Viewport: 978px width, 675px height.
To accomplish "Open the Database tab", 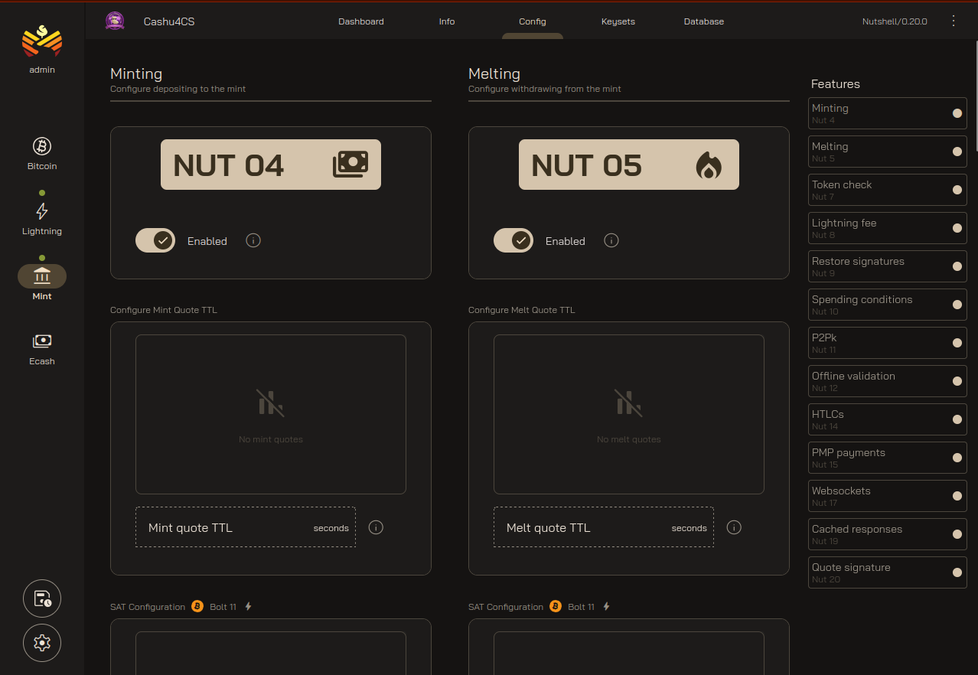I will pos(703,21).
